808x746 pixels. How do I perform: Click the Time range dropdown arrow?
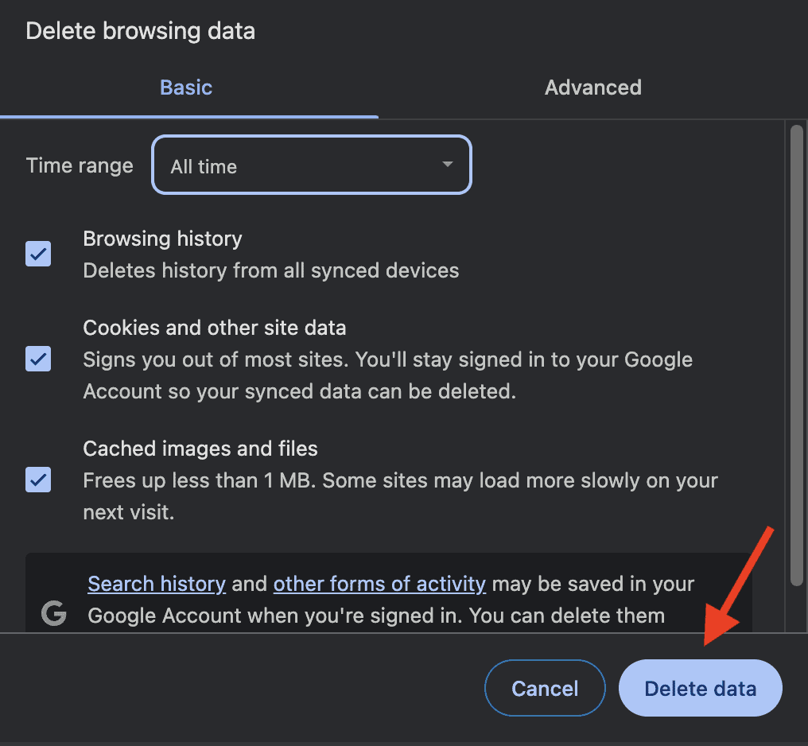[448, 165]
